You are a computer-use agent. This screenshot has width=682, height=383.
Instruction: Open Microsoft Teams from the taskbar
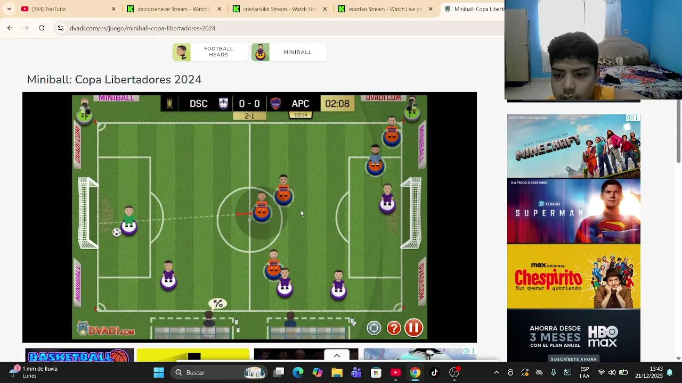click(356, 372)
